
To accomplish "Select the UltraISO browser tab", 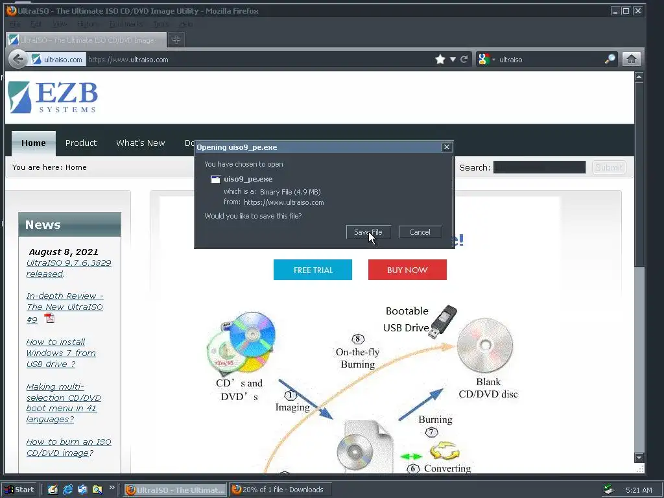I will click(86, 40).
